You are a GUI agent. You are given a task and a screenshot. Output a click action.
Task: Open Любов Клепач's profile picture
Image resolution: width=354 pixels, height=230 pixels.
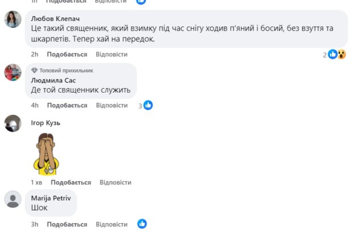13,20
